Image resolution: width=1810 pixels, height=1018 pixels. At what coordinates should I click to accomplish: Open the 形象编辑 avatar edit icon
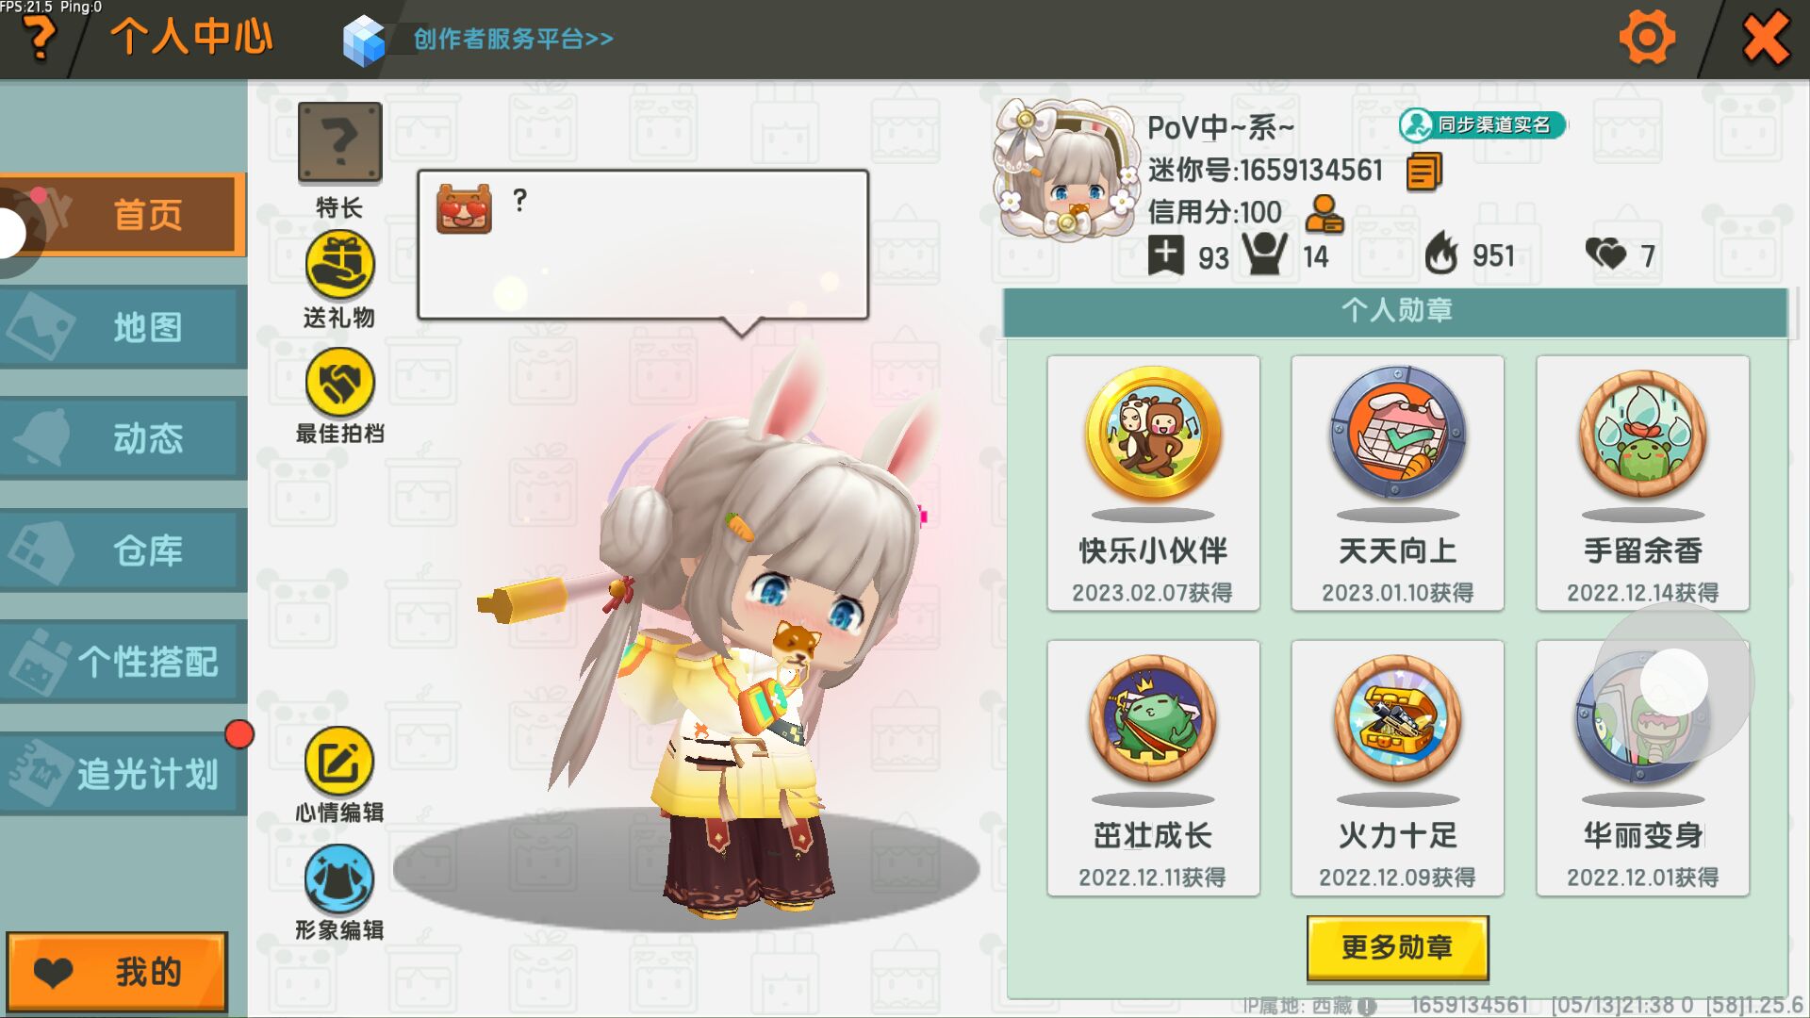(339, 879)
